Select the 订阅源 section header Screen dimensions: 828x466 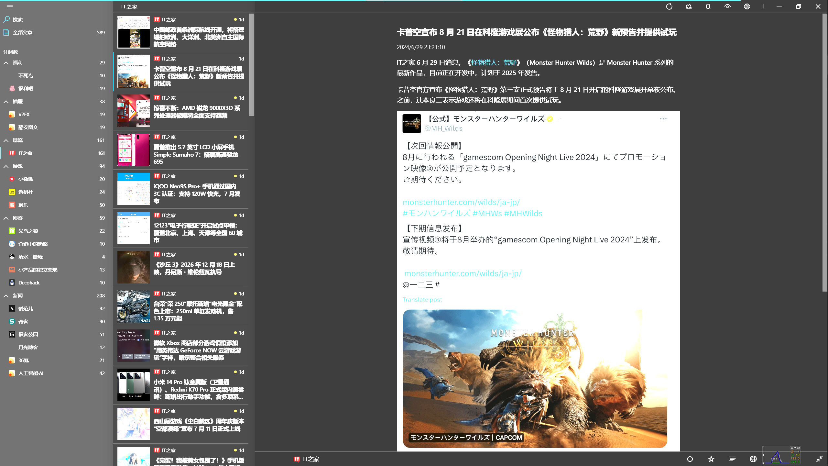(x=10, y=52)
